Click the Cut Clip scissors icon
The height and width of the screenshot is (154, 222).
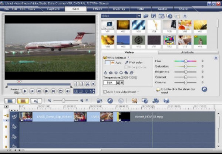click(x=87, y=84)
